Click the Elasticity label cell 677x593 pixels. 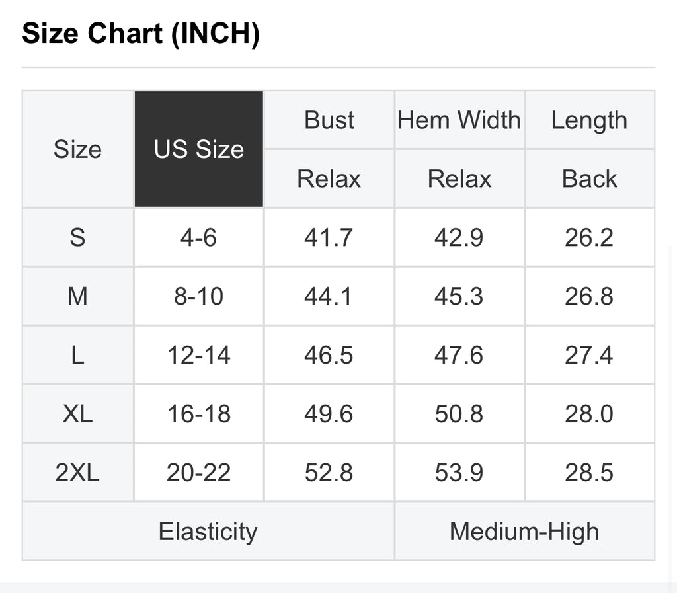[208, 532]
